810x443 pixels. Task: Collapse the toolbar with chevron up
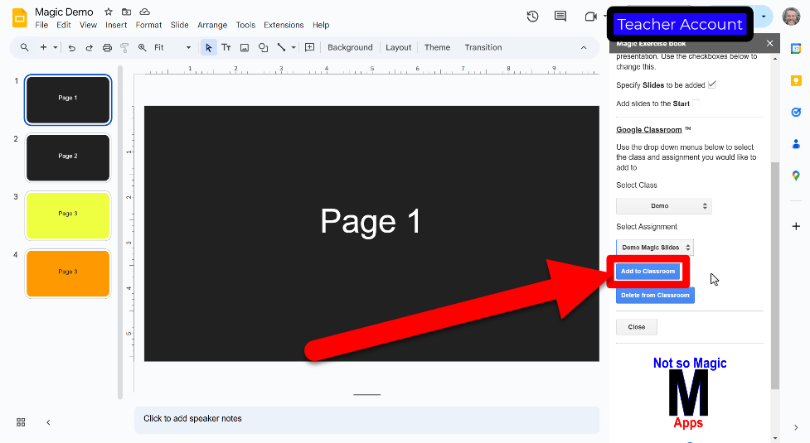tap(584, 47)
